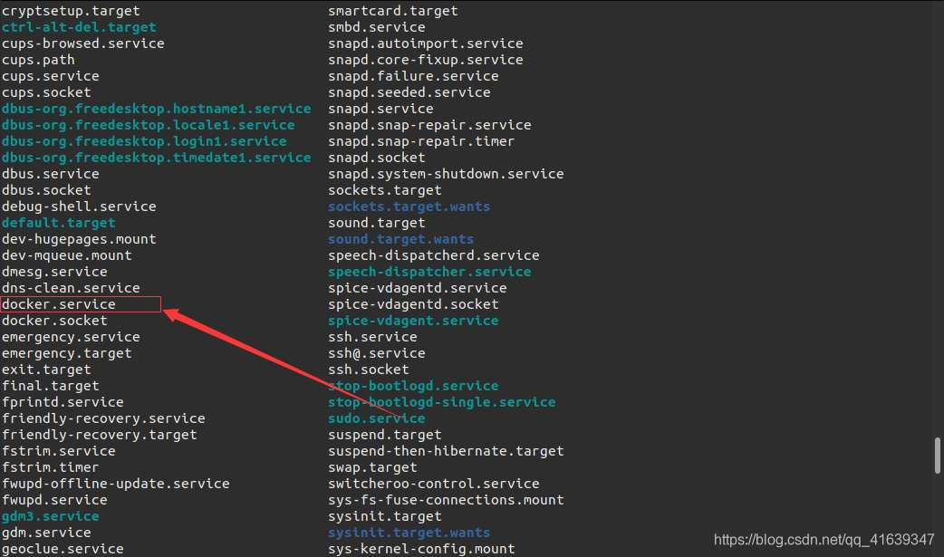Click gdm3.service symlink entry
944x557 pixels.
point(51,516)
